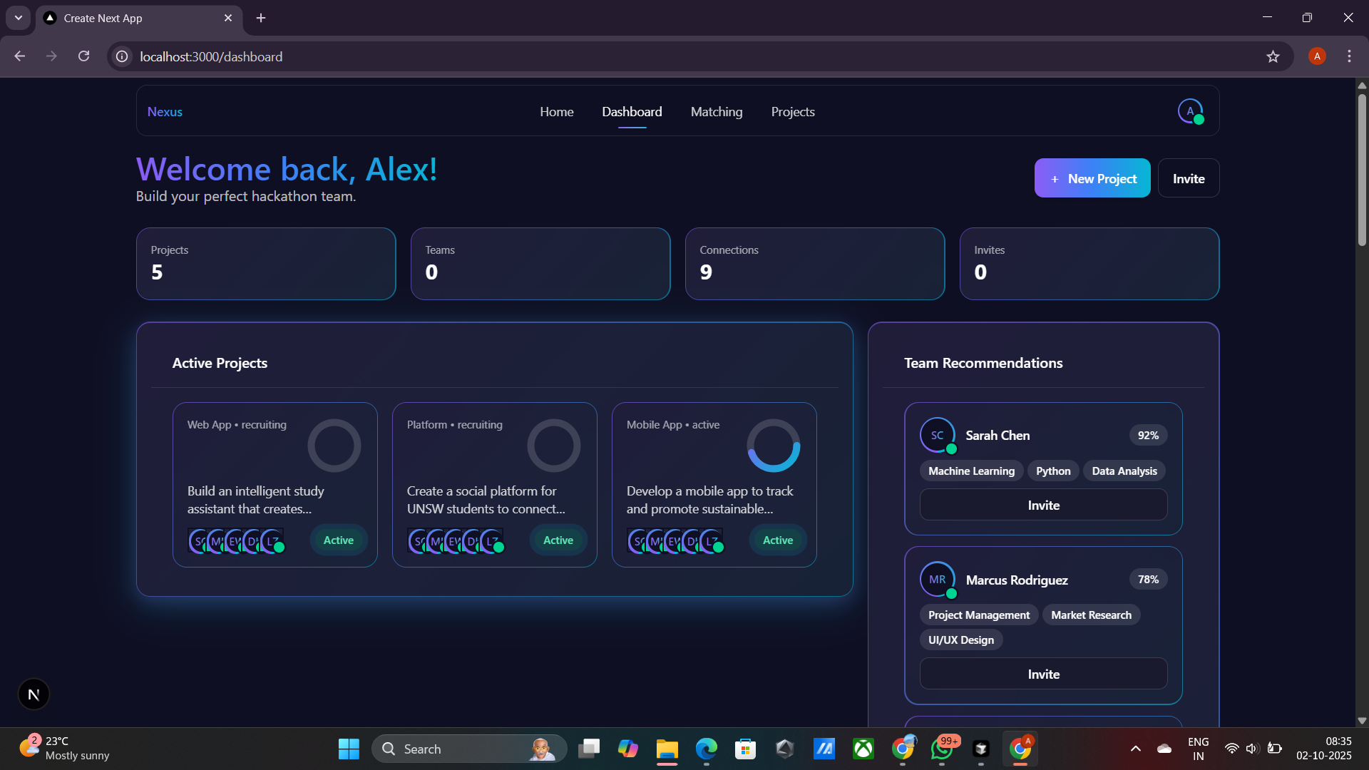This screenshot has width=1369, height=770.
Task: Open WhatsApp from the taskbar
Action: (942, 749)
